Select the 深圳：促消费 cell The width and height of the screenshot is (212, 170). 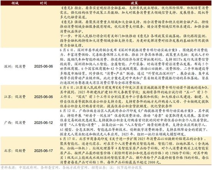[x=15, y=66]
